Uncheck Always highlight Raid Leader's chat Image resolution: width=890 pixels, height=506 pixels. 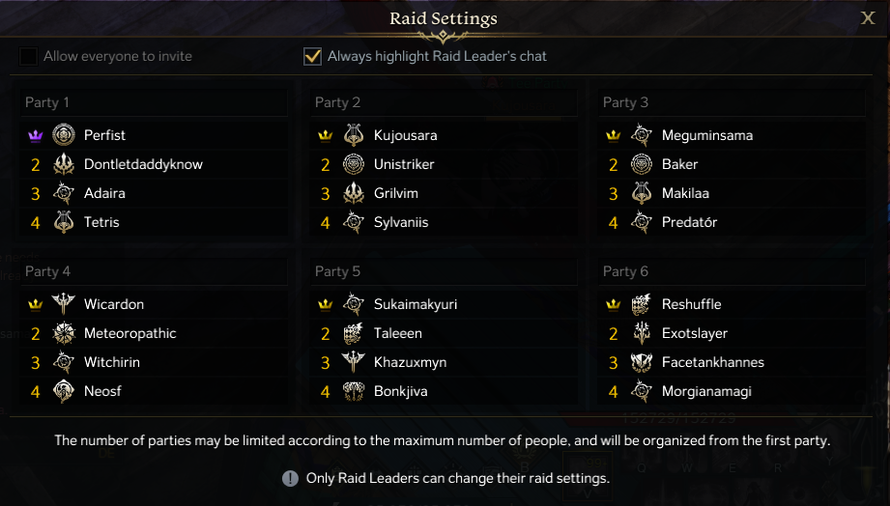pos(312,56)
